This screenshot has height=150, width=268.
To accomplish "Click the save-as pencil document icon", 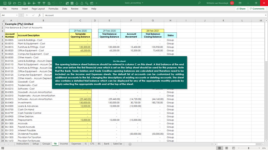I will pos(10,3).
